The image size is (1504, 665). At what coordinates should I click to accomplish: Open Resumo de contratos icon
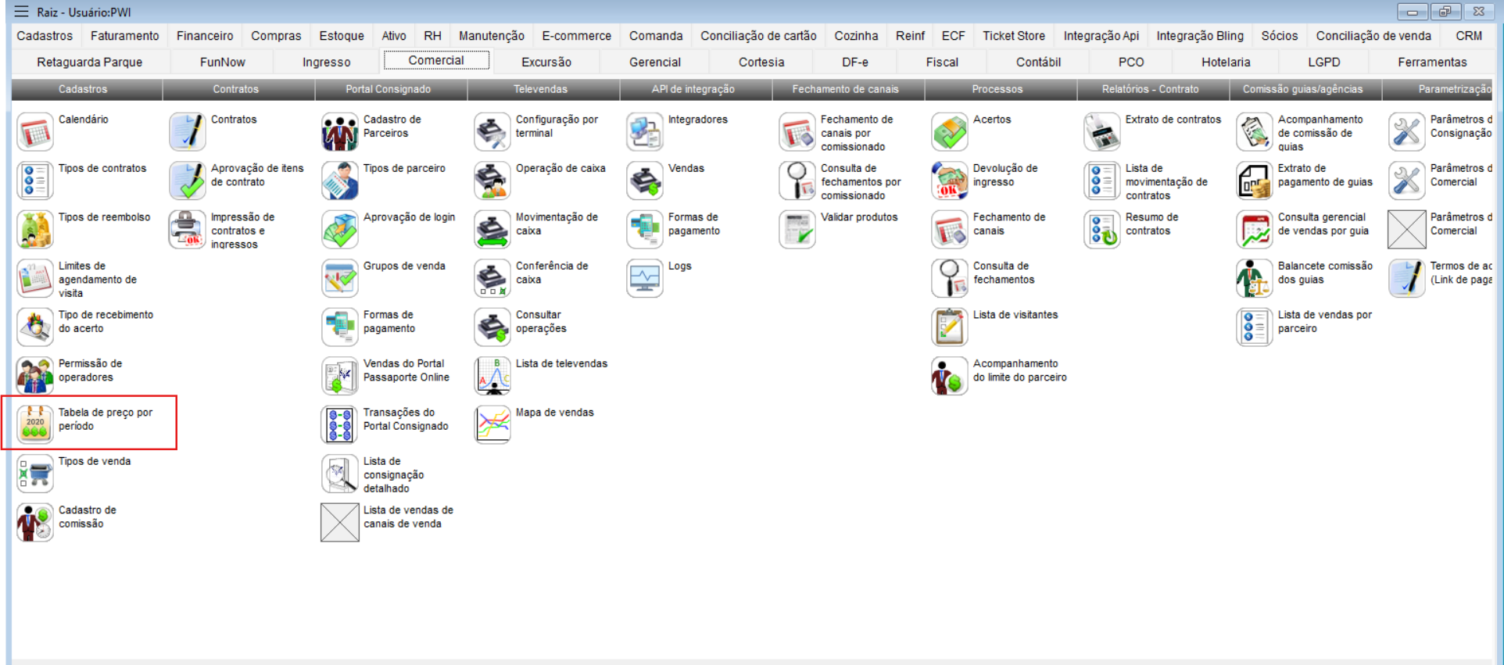pyautogui.click(x=1102, y=230)
